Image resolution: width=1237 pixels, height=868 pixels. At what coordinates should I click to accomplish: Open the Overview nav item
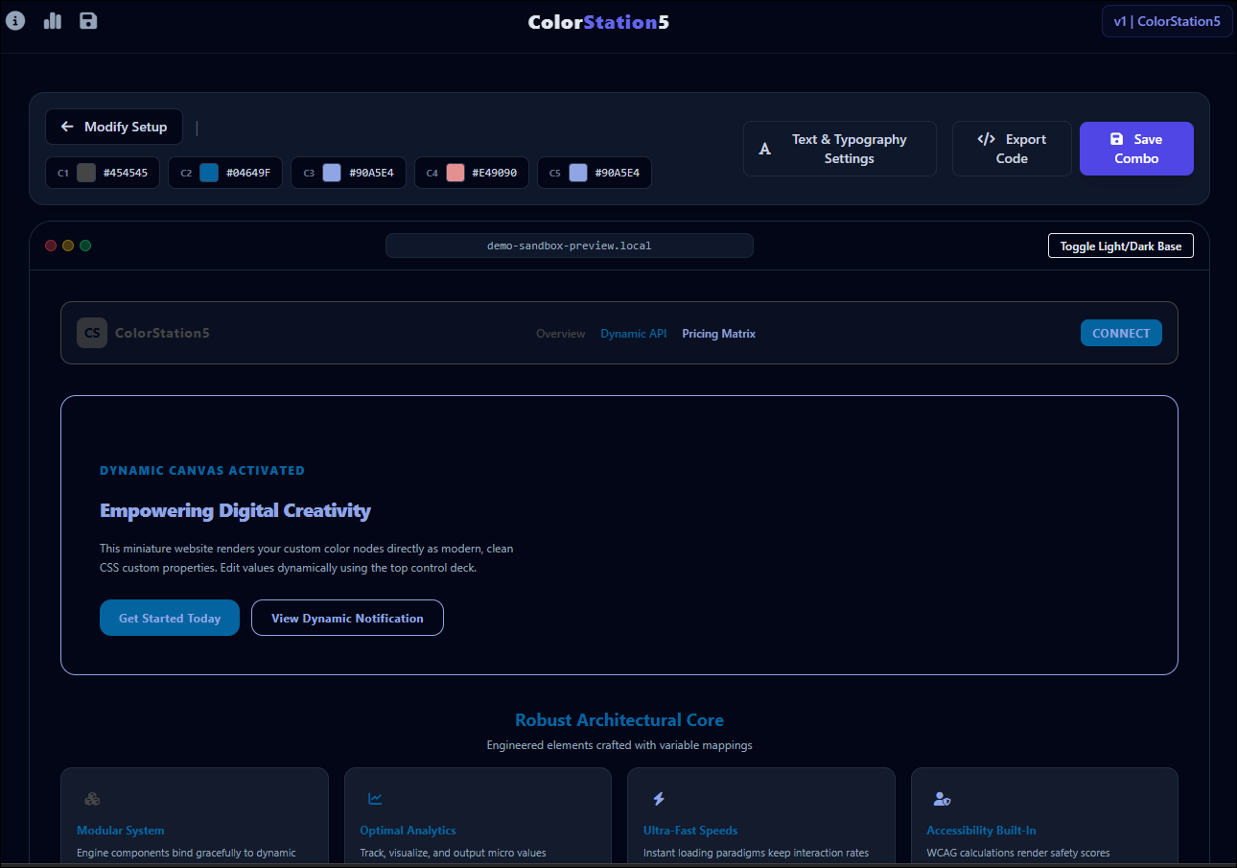click(561, 334)
